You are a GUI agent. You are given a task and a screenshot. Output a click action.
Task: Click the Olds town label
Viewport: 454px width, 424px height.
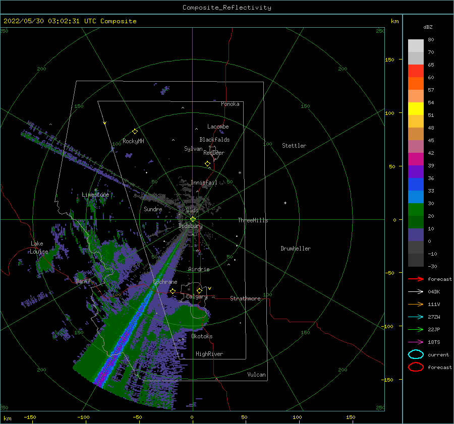192,210
